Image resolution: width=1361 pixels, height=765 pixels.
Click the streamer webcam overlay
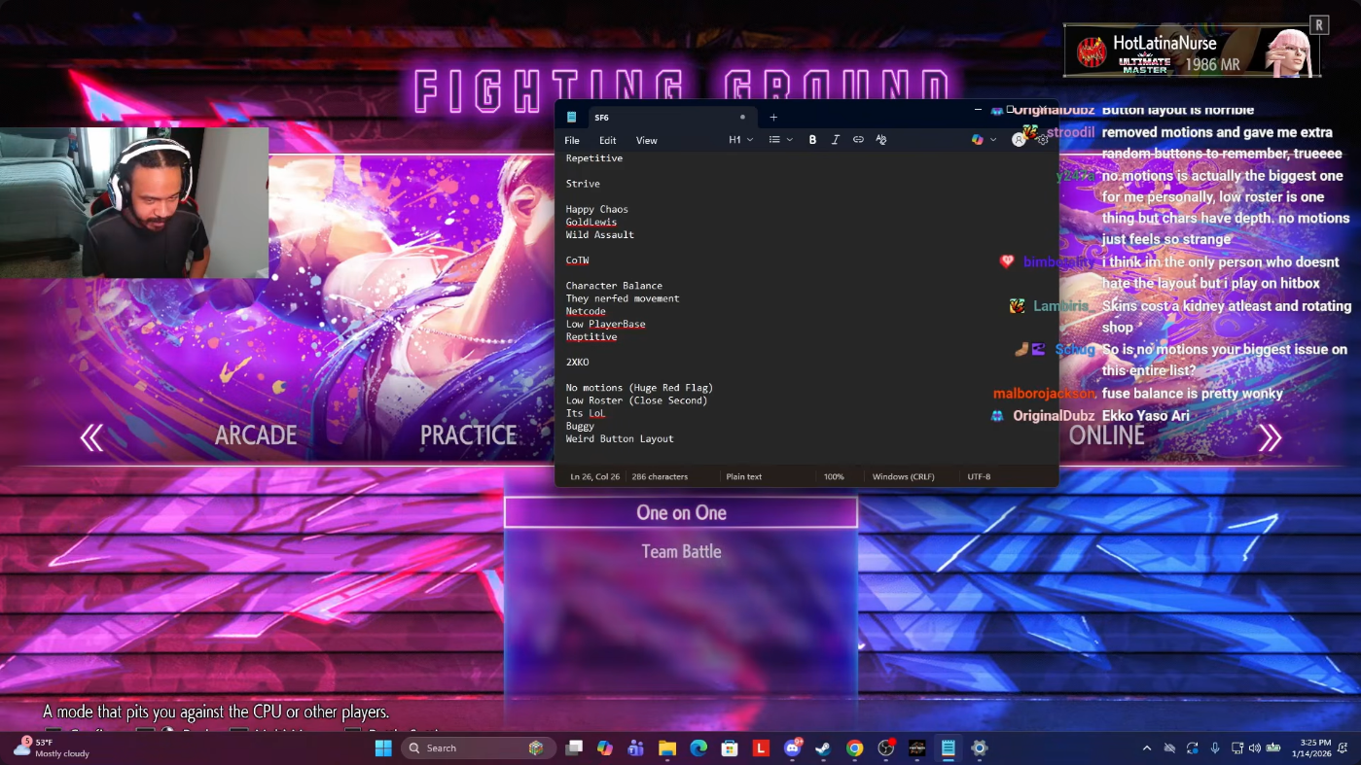point(134,203)
